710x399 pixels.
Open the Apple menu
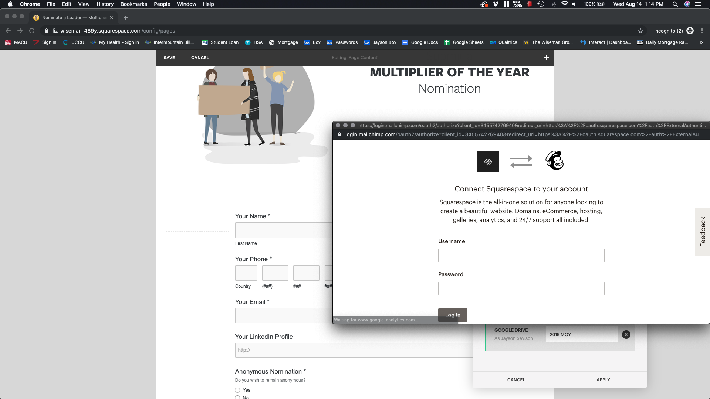point(10,4)
